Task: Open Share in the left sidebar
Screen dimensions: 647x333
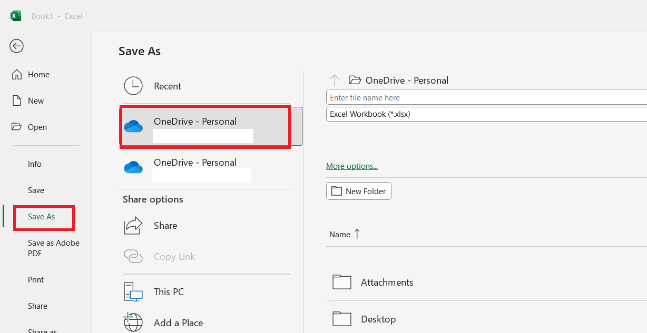Action: [37, 306]
